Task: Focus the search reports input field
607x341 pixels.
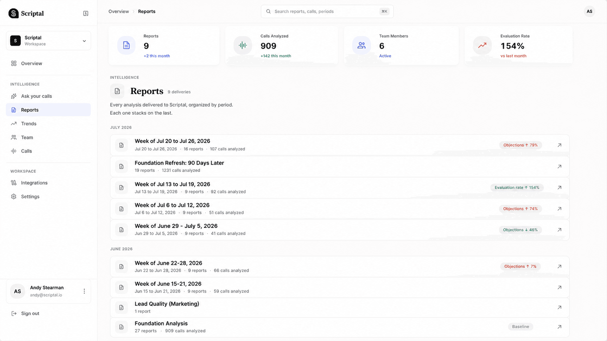Action: 327,12
